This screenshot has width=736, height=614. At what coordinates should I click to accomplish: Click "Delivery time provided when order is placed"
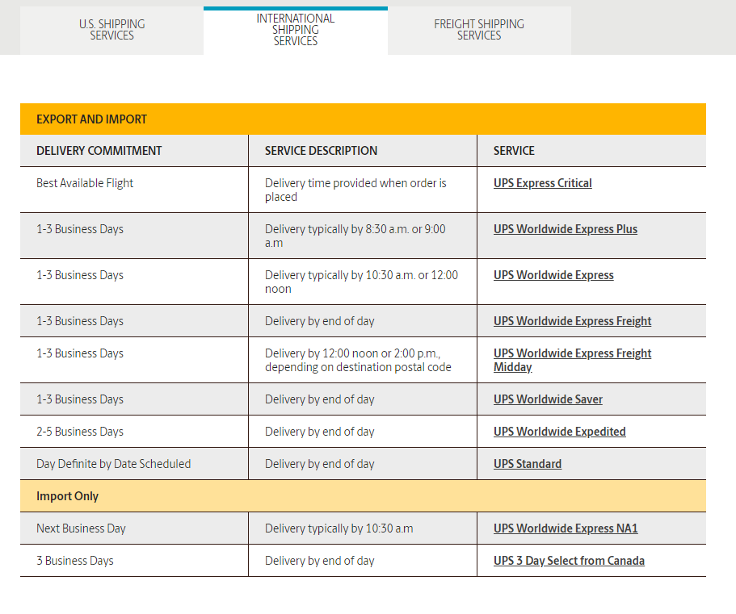click(x=355, y=190)
